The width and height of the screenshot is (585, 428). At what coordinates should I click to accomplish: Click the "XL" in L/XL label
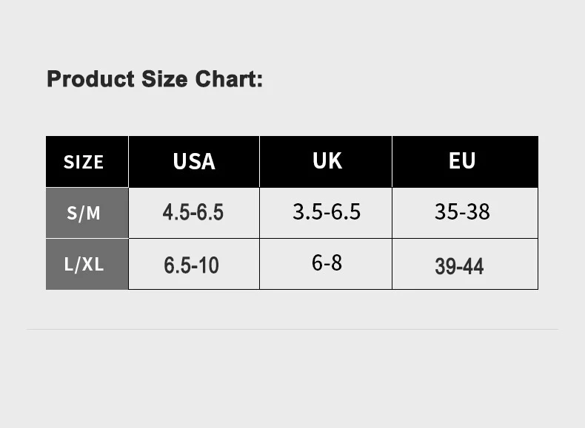(x=93, y=264)
